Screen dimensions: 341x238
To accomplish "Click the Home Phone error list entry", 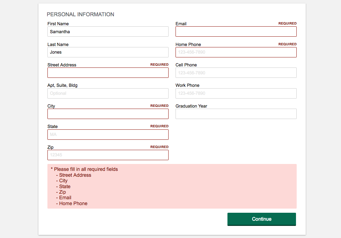I will 73,203.
